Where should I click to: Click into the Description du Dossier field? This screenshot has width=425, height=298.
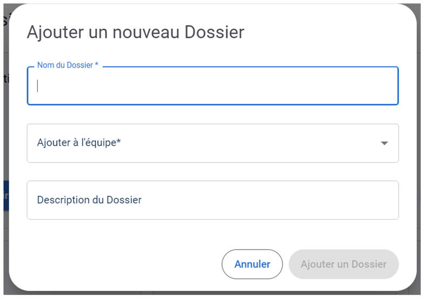click(212, 200)
